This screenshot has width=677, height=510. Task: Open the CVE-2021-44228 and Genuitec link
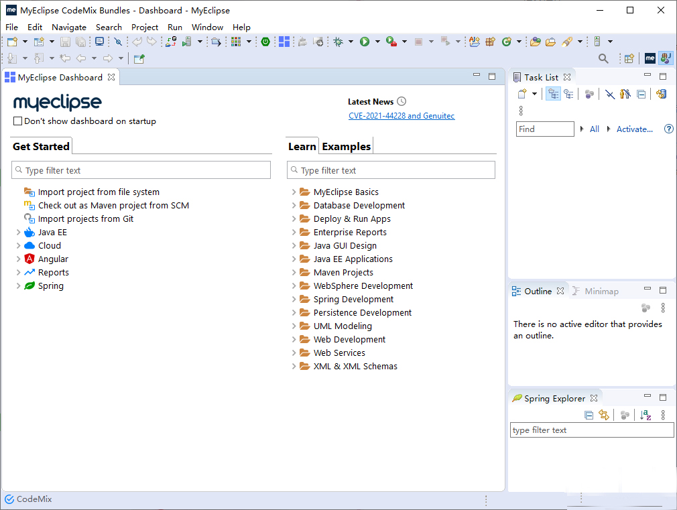401,116
